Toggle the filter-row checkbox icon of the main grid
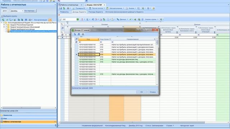 (x=62, y=35)
